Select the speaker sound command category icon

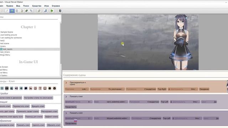[16, 88]
